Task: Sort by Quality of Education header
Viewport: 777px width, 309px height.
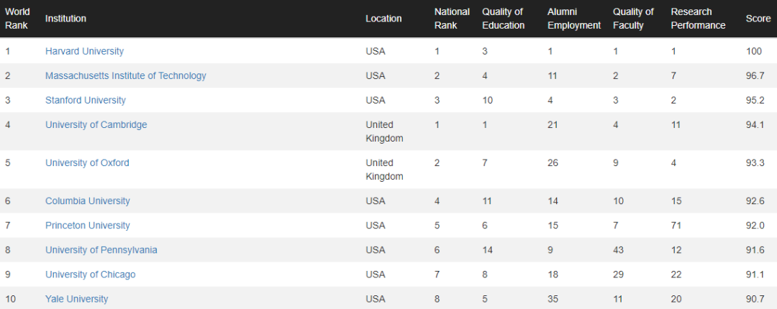Action: pos(503,18)
